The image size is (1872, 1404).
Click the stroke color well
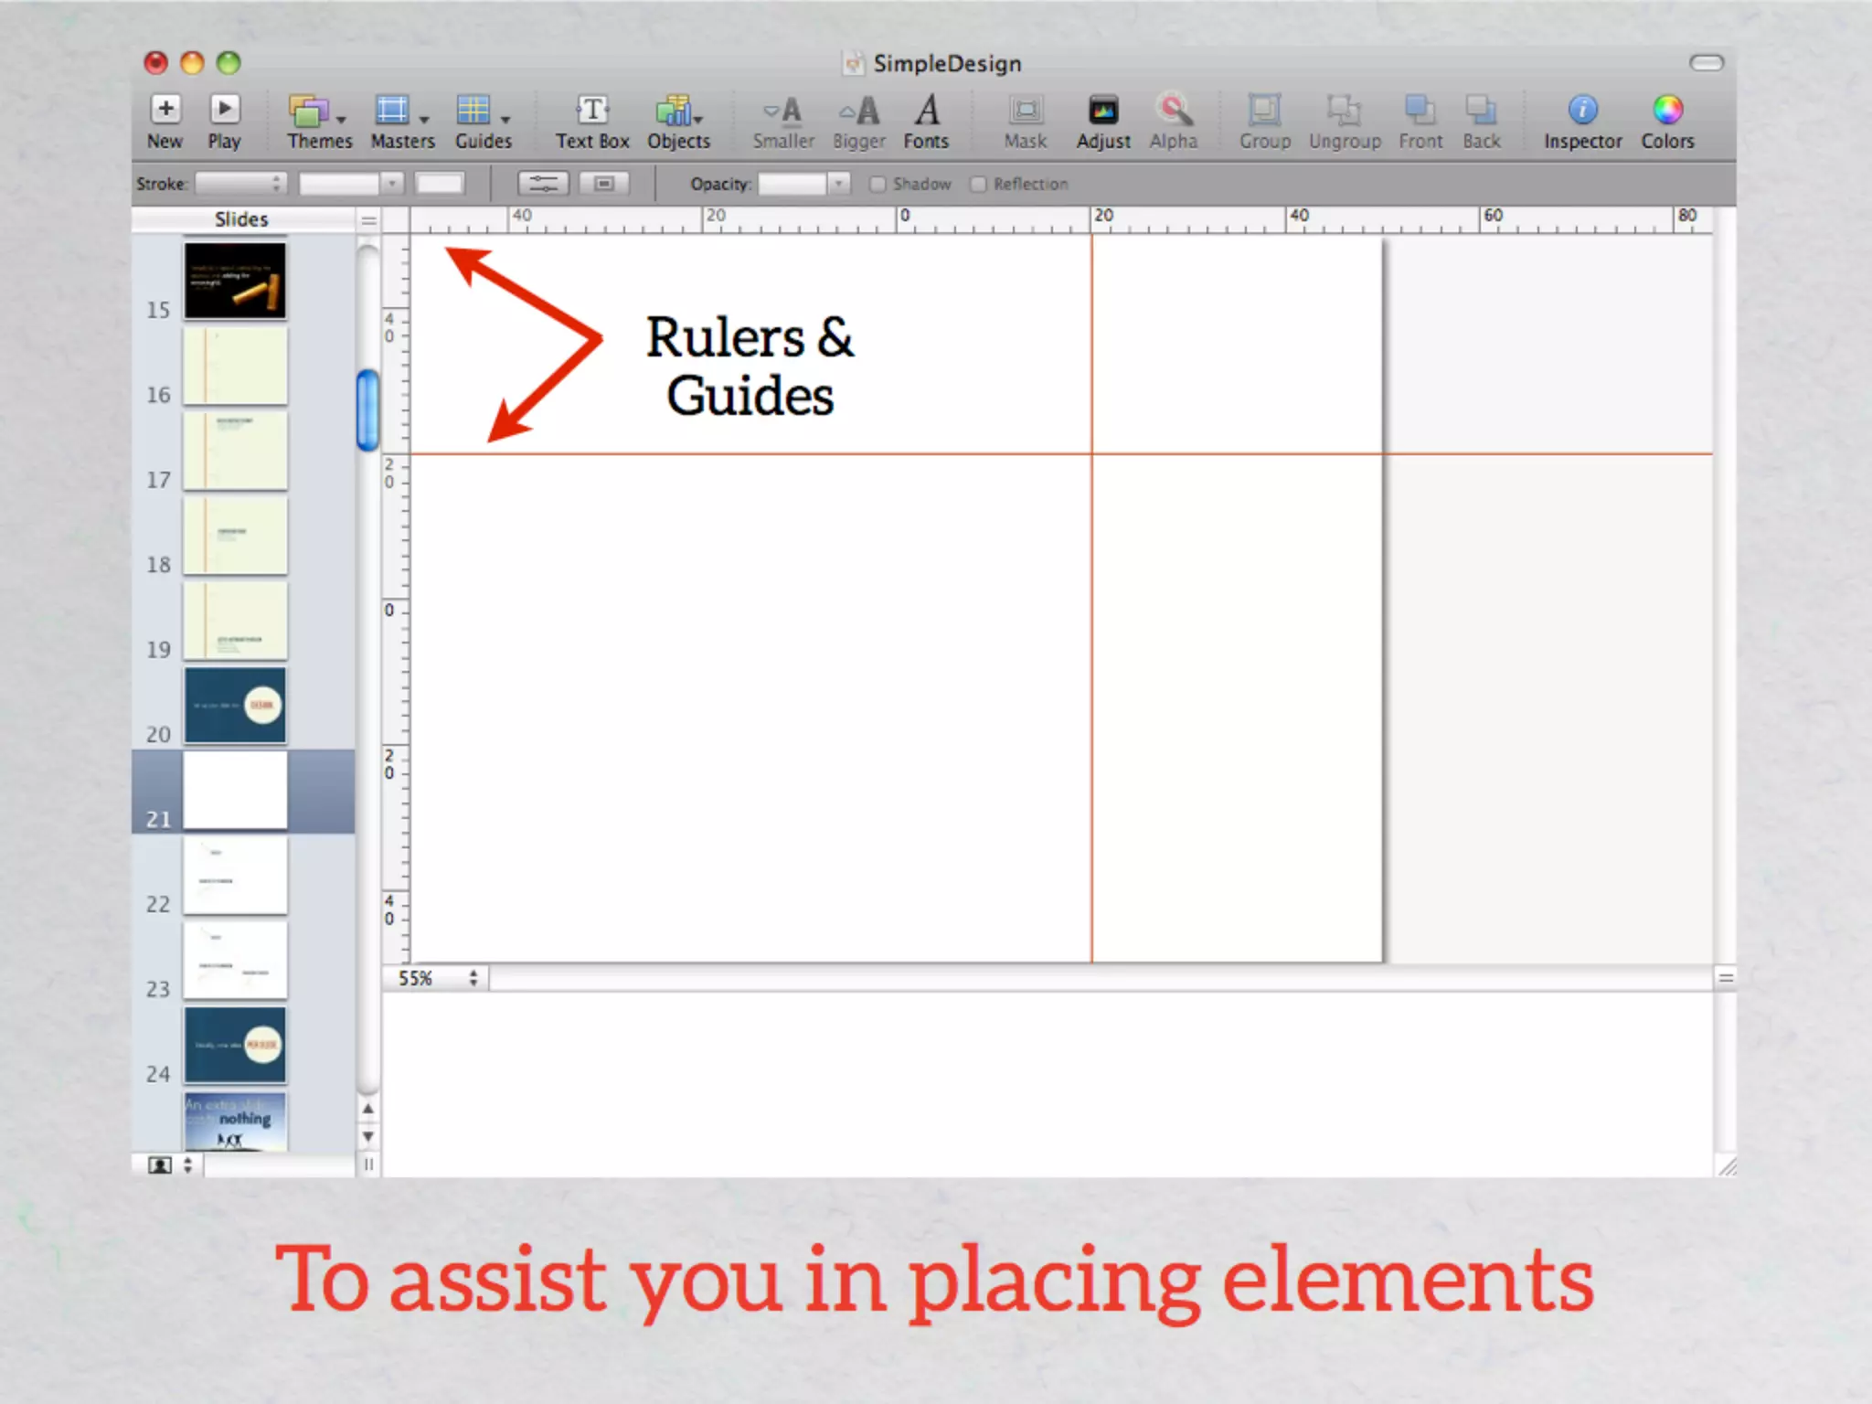click(x=440, y=185)
